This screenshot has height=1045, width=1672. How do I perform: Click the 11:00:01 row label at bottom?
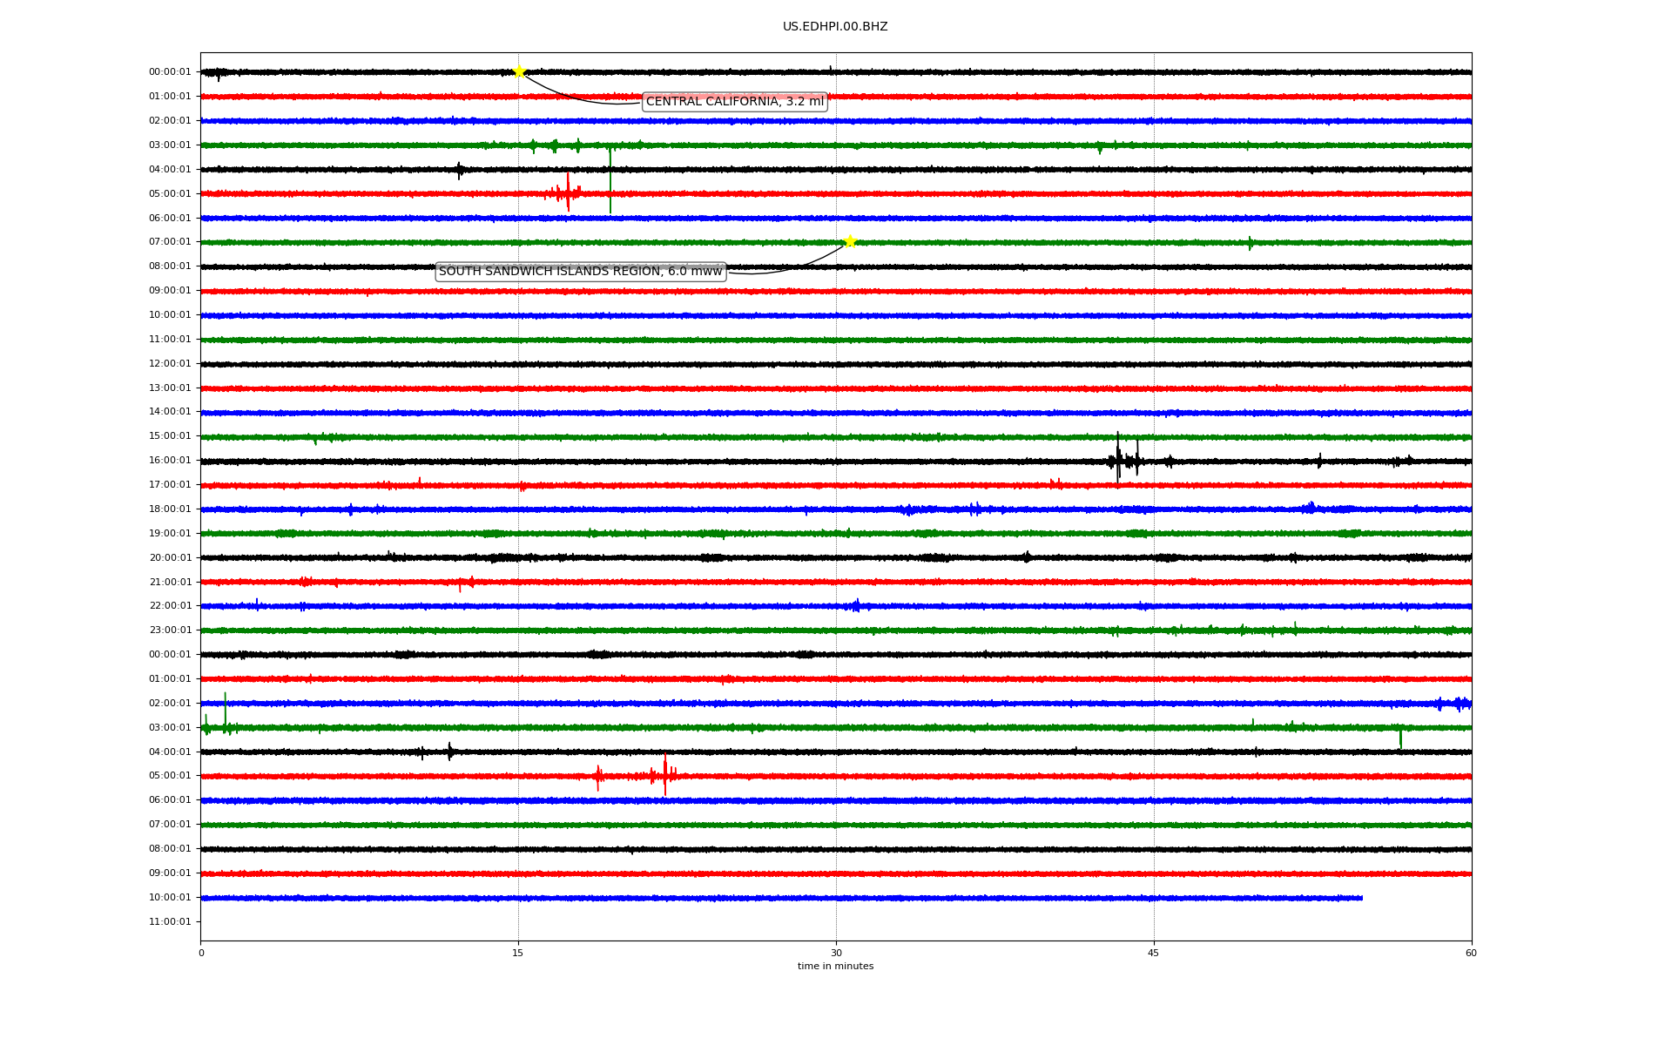[170, 921]
